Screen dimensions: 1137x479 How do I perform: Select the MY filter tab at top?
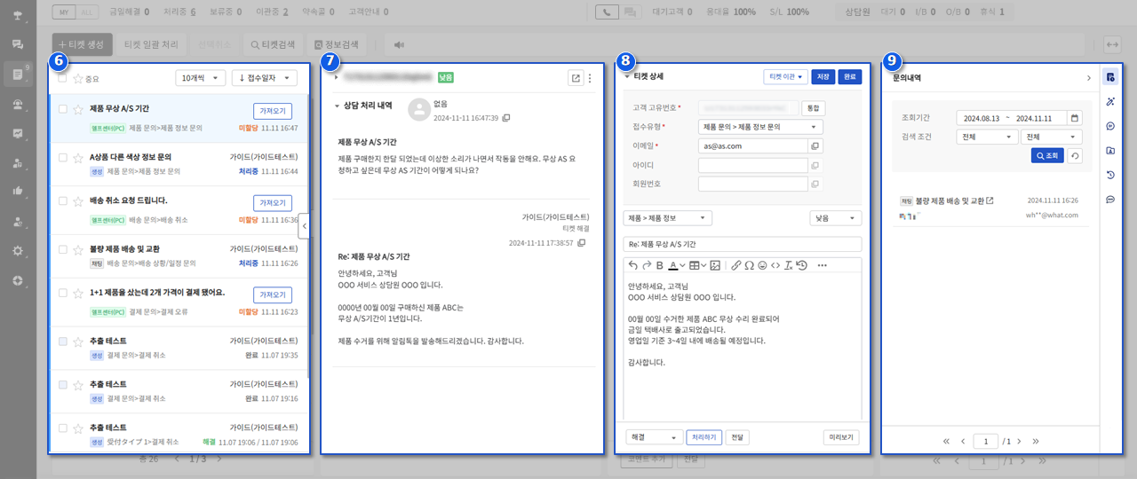click(x=64, y=12)
